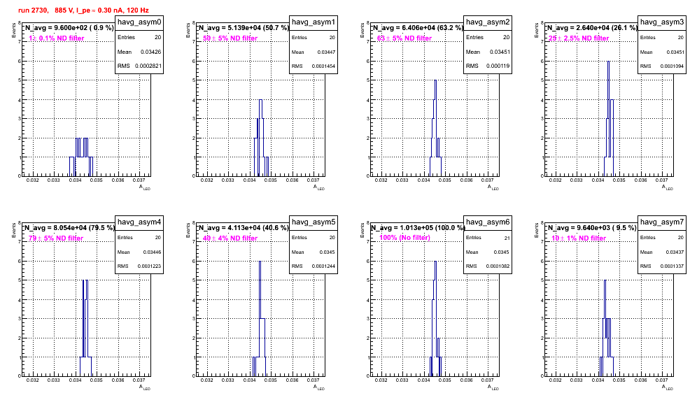Click the Mean value 0.03447
This screenshot has width=697, height=400.
326,52
